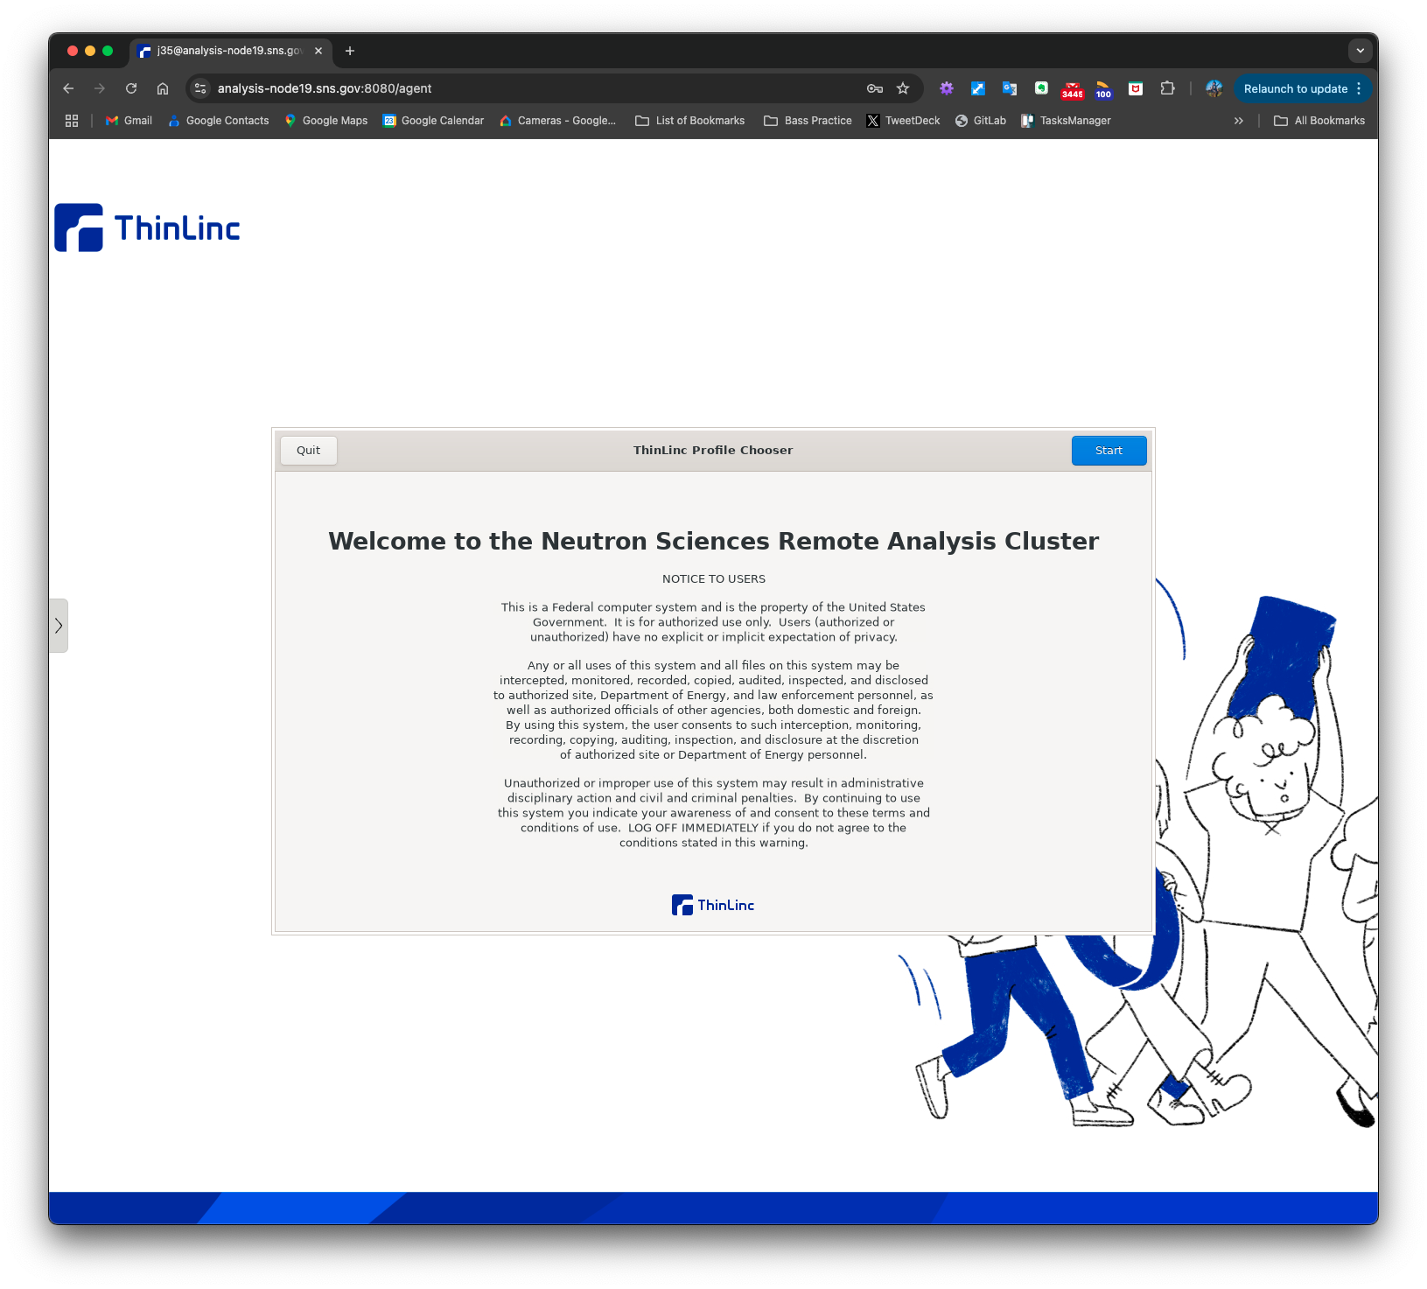Open the saved passwords key icon
This screenshot has width=1427, height=1289.
coord(874,88)
